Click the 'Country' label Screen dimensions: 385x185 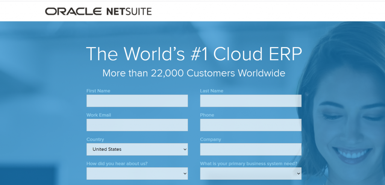(x=95, y=139)
